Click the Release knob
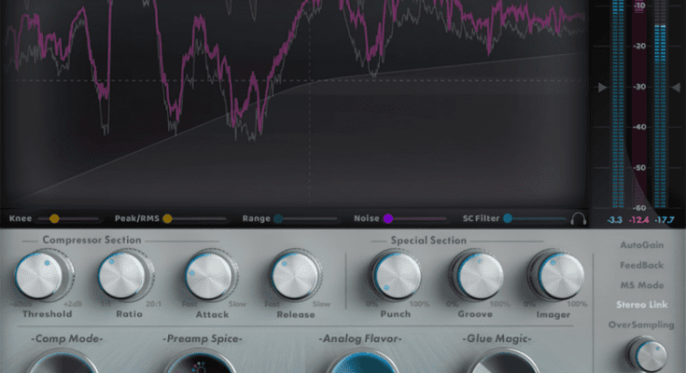The height and width of the screenshot is (373, 686). pos(295,275)
